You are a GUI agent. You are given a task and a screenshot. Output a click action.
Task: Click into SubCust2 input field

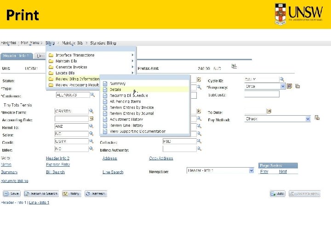(262, 94)
